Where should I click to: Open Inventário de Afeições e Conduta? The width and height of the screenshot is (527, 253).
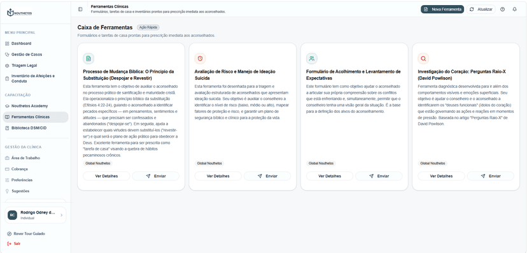(36, 79)
